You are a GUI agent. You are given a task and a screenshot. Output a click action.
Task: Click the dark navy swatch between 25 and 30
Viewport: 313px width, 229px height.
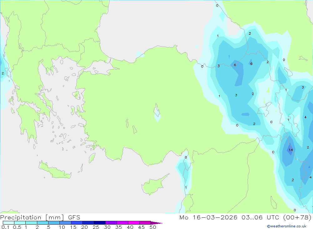tap(100, 223)
